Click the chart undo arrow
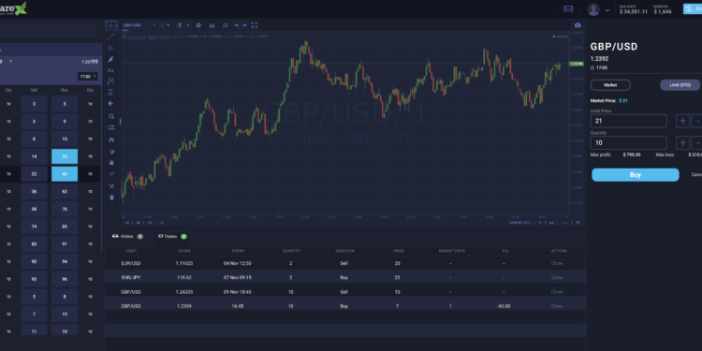 237,25
